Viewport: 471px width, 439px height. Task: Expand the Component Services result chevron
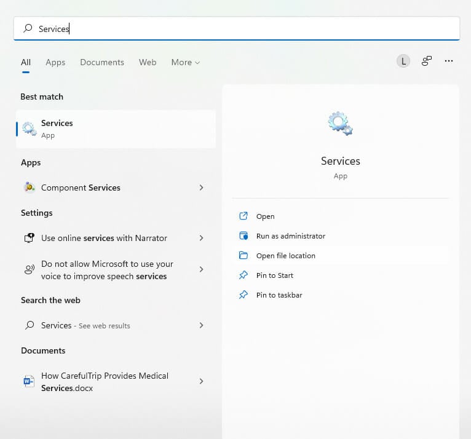point(201,188)
